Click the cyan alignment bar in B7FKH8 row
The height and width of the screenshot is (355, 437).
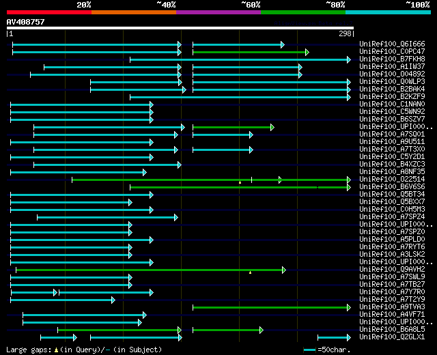240,59
